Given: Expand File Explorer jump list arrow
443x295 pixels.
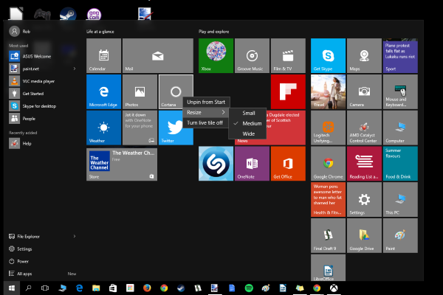Looking at the screenshot, I should click(x=75, y=236).
